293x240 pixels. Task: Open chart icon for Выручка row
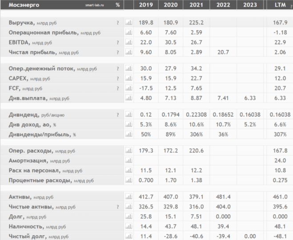coord(129,22)
